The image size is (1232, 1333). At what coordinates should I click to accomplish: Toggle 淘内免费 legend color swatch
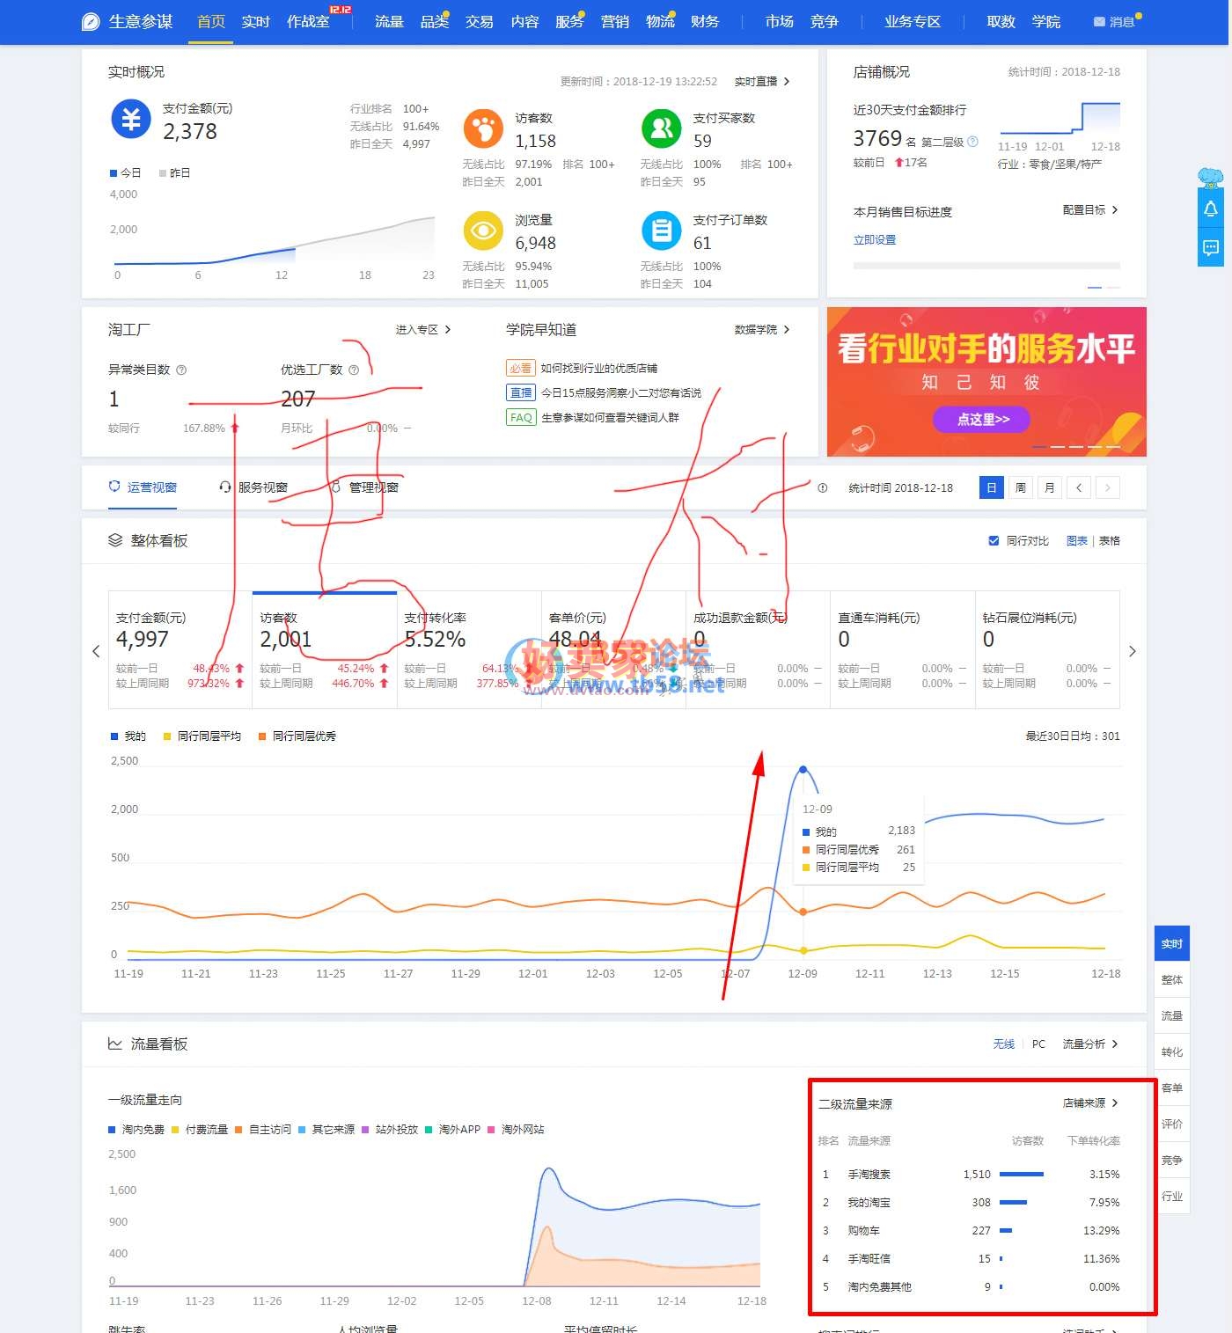tap(112, 1130)
